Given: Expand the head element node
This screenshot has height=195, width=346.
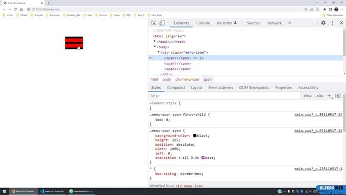Looking at the screenshot, I should pos(155,41).
